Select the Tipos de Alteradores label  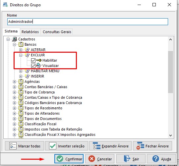coord(42,113)
